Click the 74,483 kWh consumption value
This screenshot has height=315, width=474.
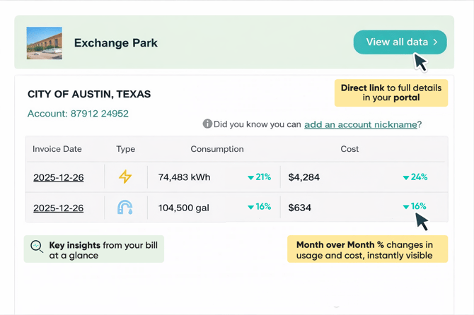click(184, 177)
